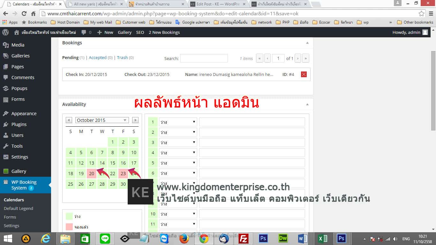The image size is (436, 245).
Task: Click the bookings Search input field
Action: pyautogui.click(x=204, y=58)
